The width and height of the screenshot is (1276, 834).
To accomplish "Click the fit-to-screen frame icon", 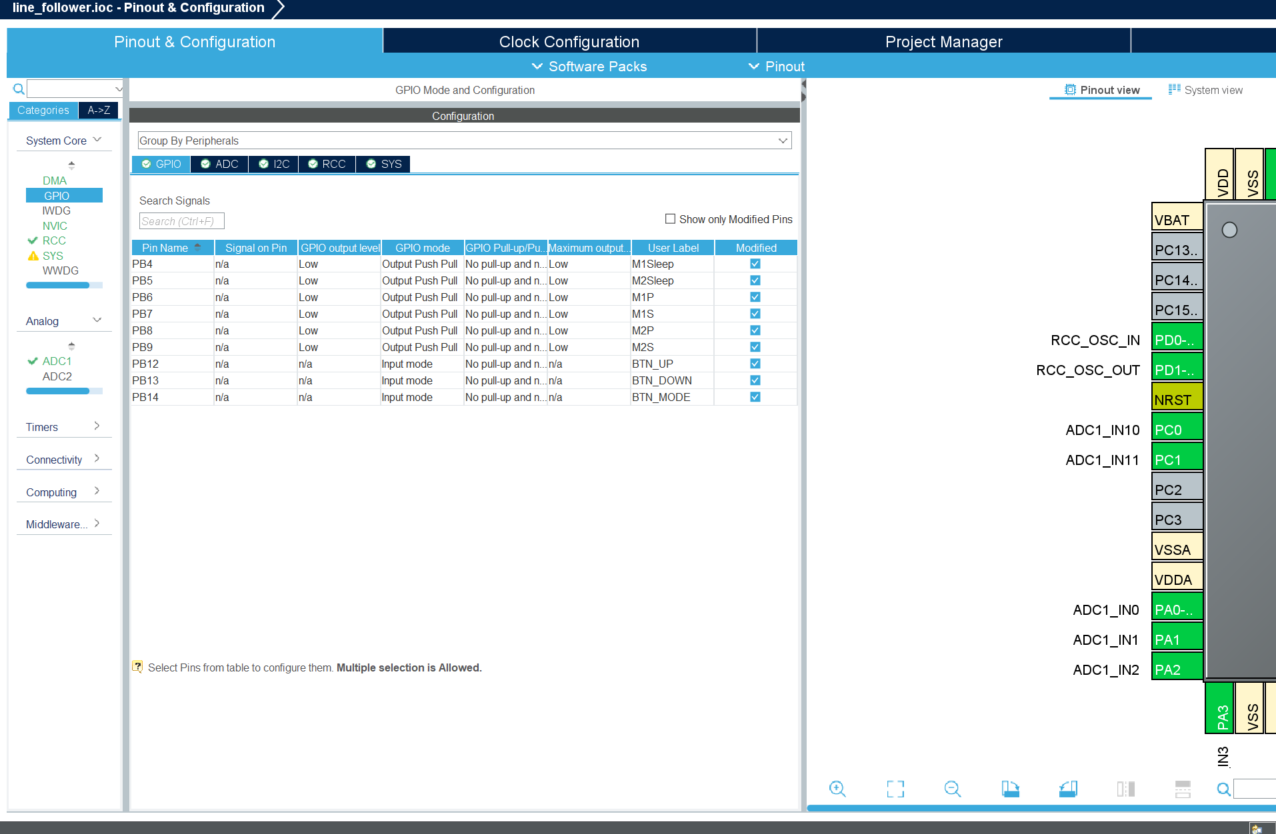I will pos(895,789).
